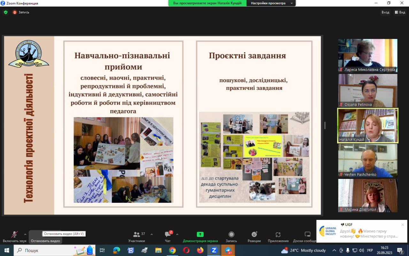This screenshot has width=409, height=256.
Task: Open the Приложения apps icon
Action: [278, 236]
